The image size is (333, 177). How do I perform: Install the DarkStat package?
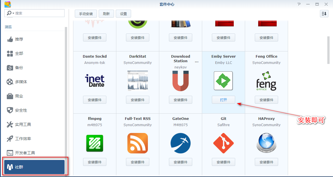coord(138,100)
